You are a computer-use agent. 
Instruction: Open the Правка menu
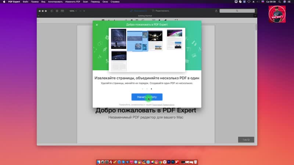(35, 2)
